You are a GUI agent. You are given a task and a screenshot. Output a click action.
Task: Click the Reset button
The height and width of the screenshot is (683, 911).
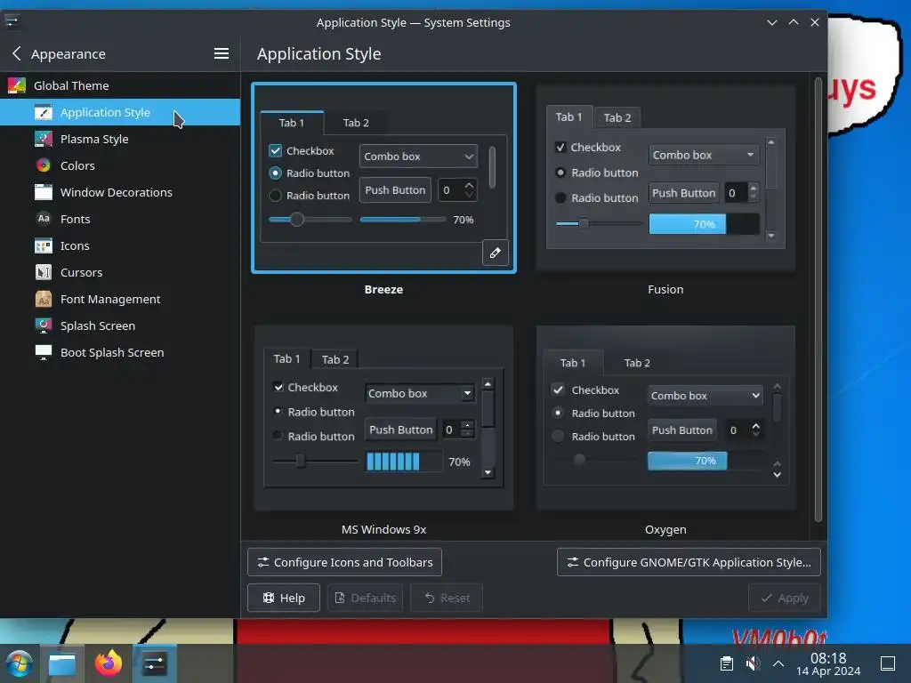[x=447, y=598]
